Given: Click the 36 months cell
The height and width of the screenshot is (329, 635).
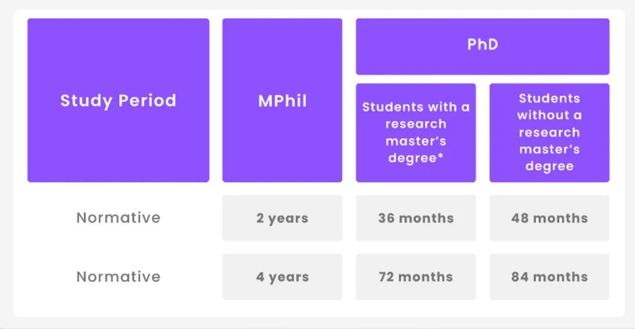Looking at the screenshot, I should (x=416, y=218).
